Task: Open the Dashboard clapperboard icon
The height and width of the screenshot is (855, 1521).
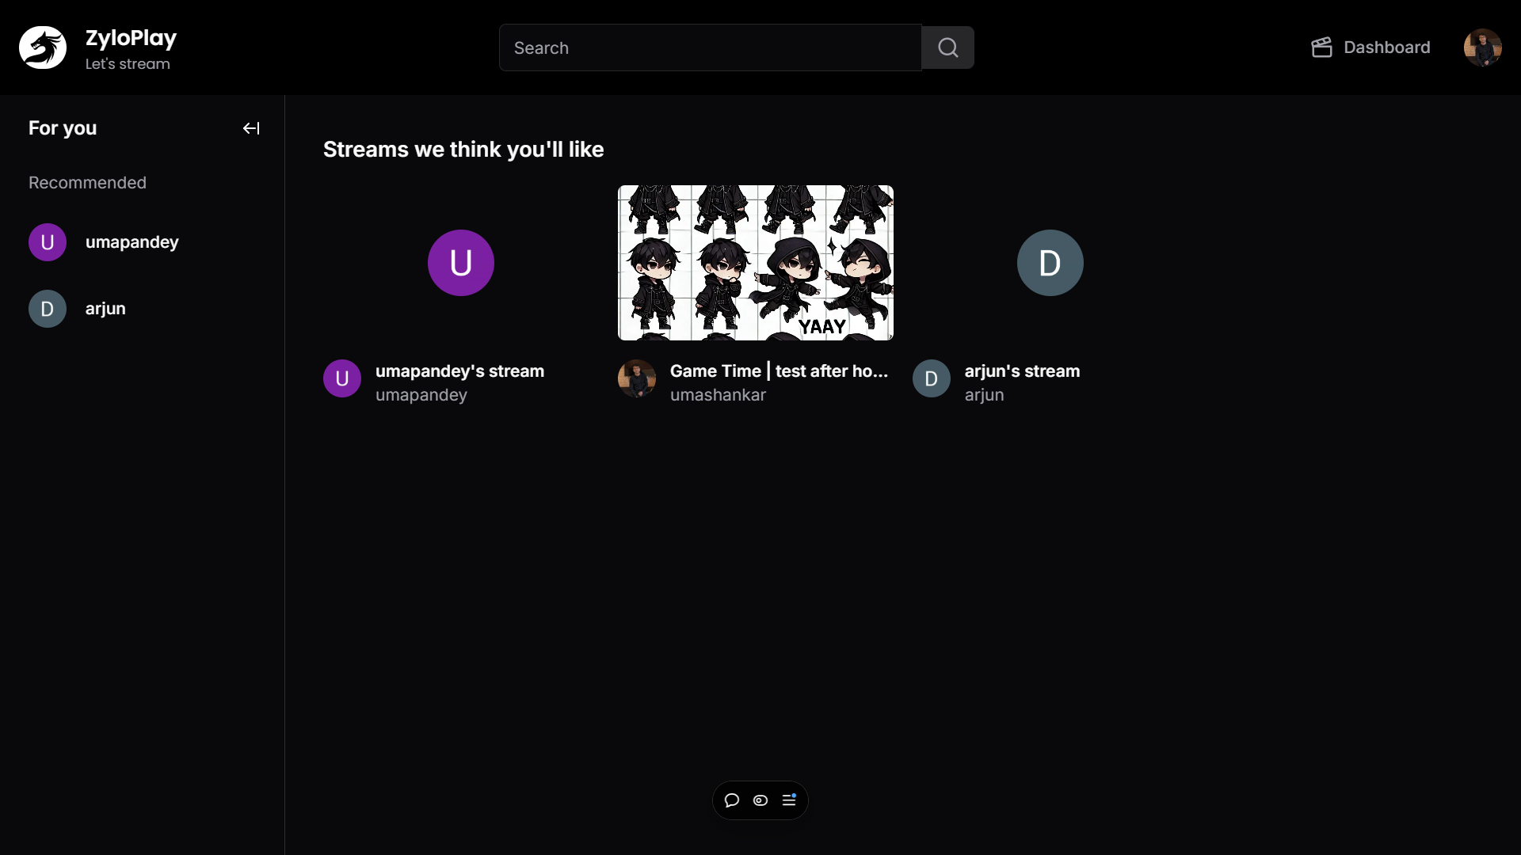Action: 1321,47
